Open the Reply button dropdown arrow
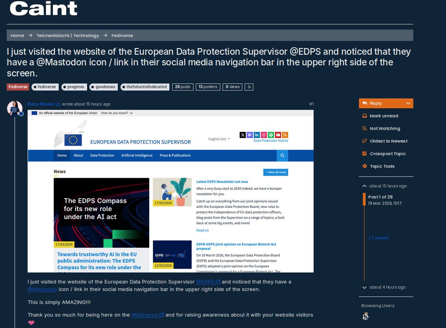The height and width of the screenshot is (328, 446). point(408,103)
